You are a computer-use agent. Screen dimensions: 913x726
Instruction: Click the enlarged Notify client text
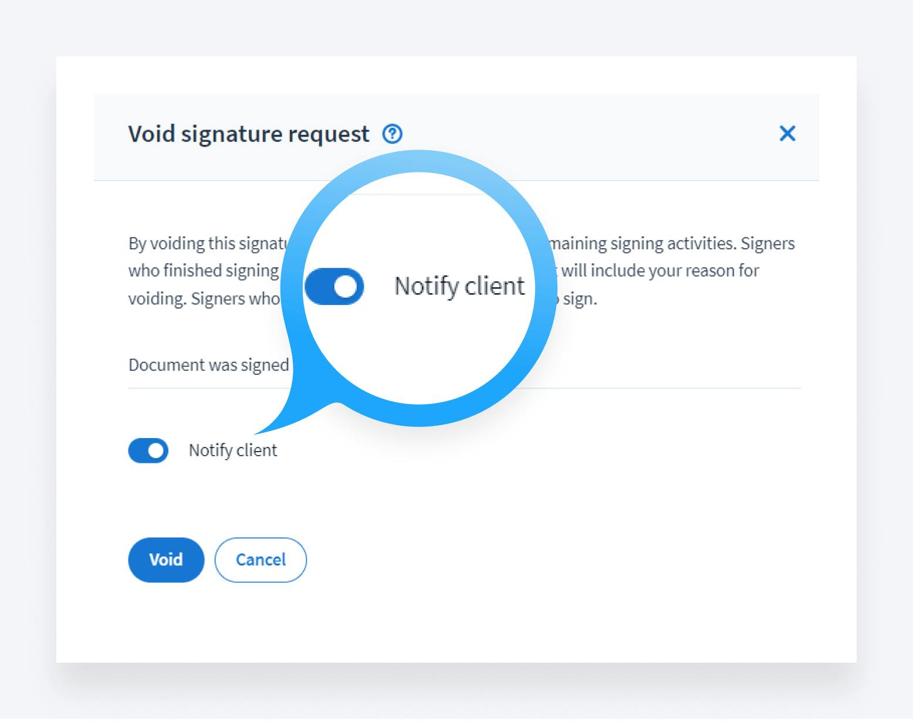459,286
